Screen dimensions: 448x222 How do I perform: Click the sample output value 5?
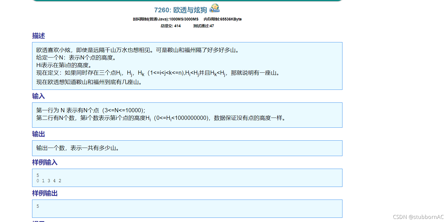(x=38, y=206)
